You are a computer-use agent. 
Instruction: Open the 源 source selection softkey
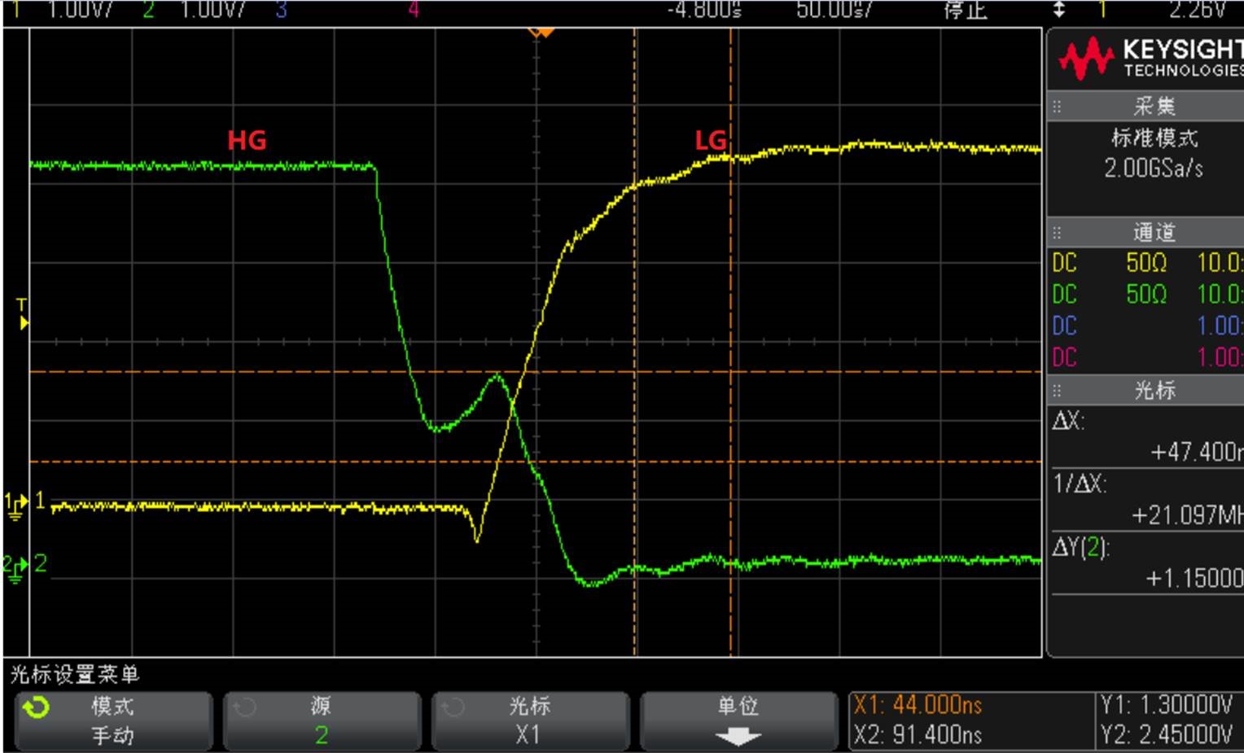coord(322,720)
